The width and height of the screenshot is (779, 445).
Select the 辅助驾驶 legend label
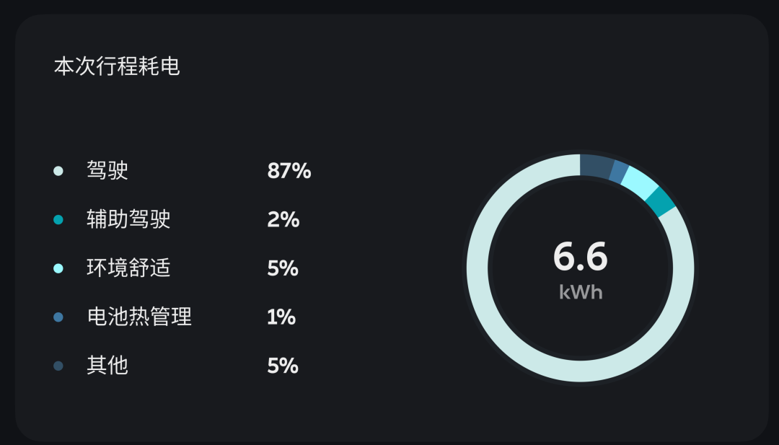pos(128,219)
